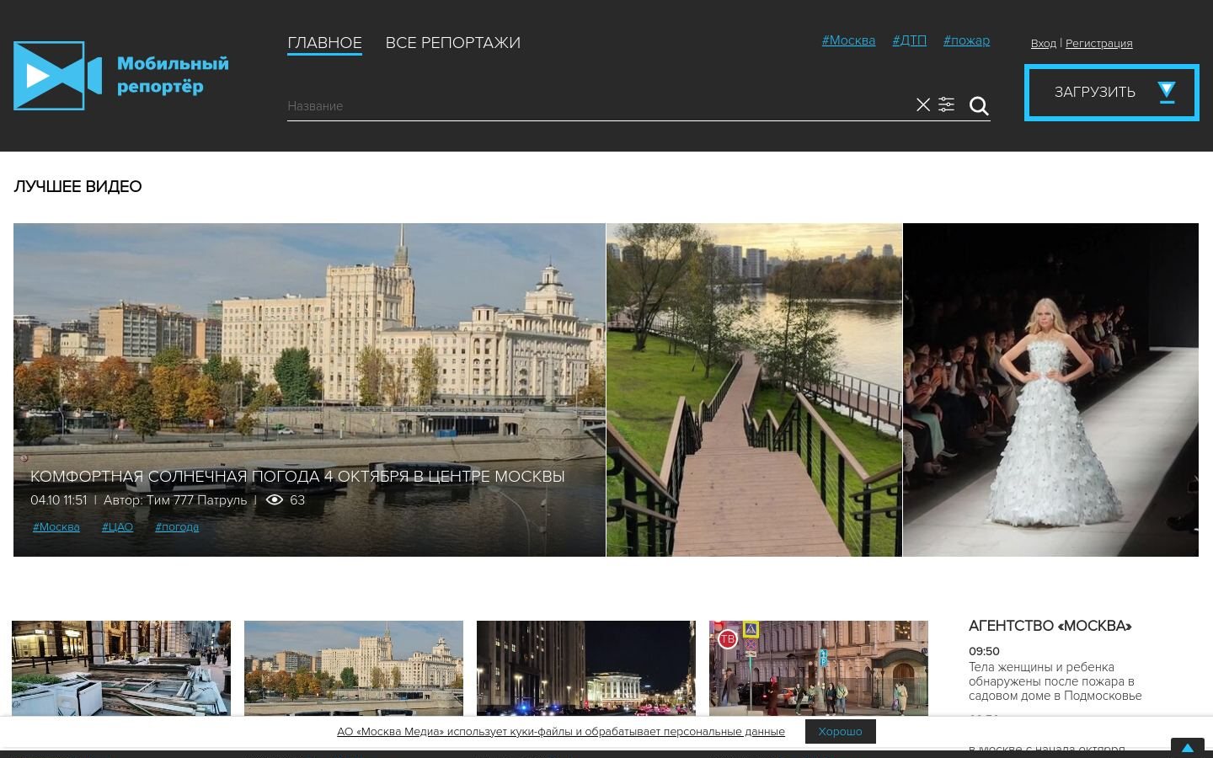Click the Вход login link

pos(1044,44)
